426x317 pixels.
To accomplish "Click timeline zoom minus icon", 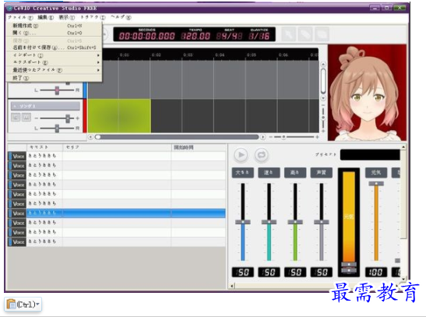I will pos(270,137).
